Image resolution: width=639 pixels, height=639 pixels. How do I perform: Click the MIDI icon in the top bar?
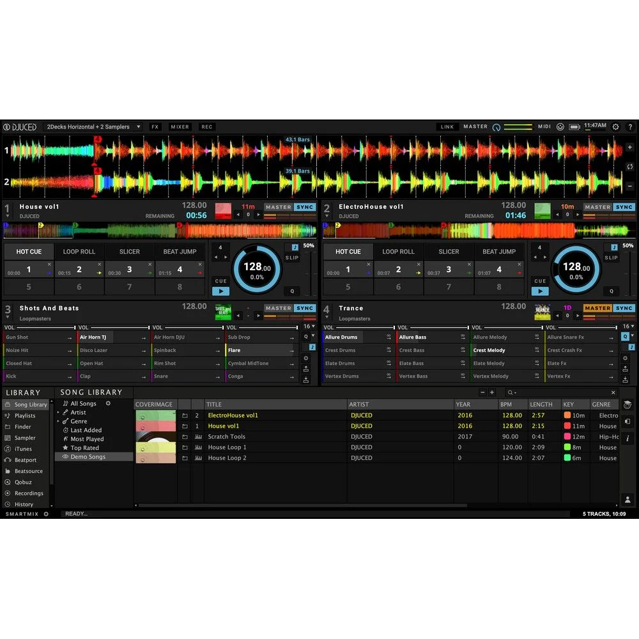click(544, 127)
